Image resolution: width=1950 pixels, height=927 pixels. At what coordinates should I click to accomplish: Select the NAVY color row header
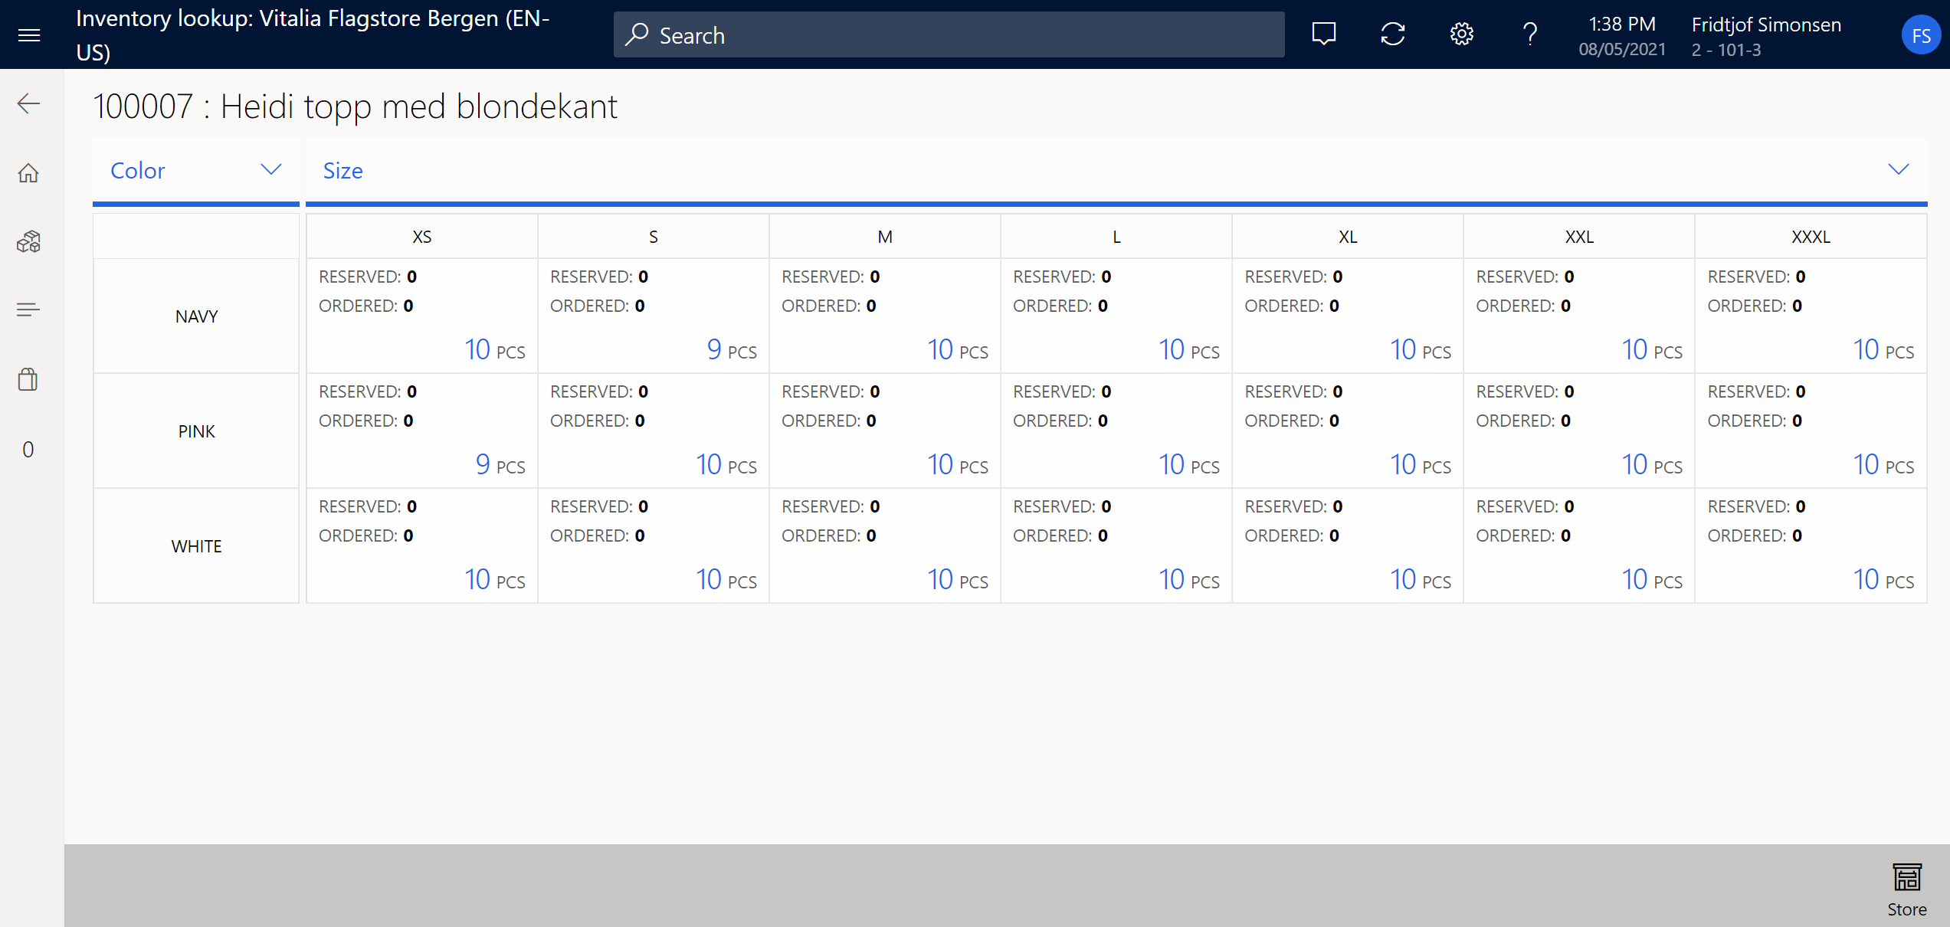click(196, 316)
